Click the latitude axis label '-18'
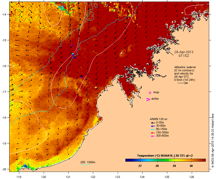 pyautogui.click(x=4, y=118)
